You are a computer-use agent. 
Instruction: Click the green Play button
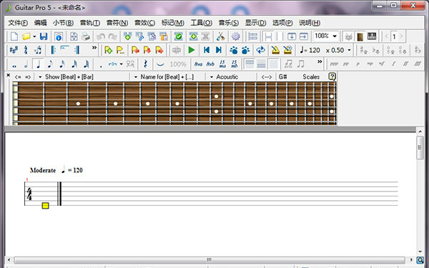coord(192,50)
